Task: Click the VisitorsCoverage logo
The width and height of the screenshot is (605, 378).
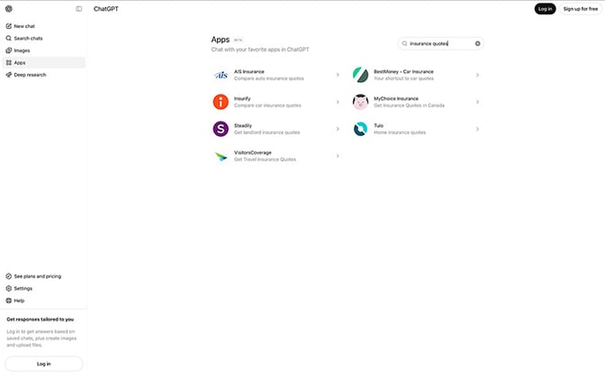Action: (221, 156)
